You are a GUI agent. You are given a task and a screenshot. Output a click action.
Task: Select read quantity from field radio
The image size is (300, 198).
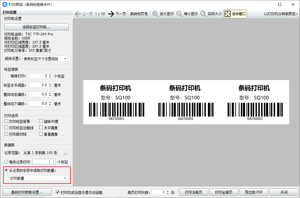pyautogui.click(x=6, y=170)
